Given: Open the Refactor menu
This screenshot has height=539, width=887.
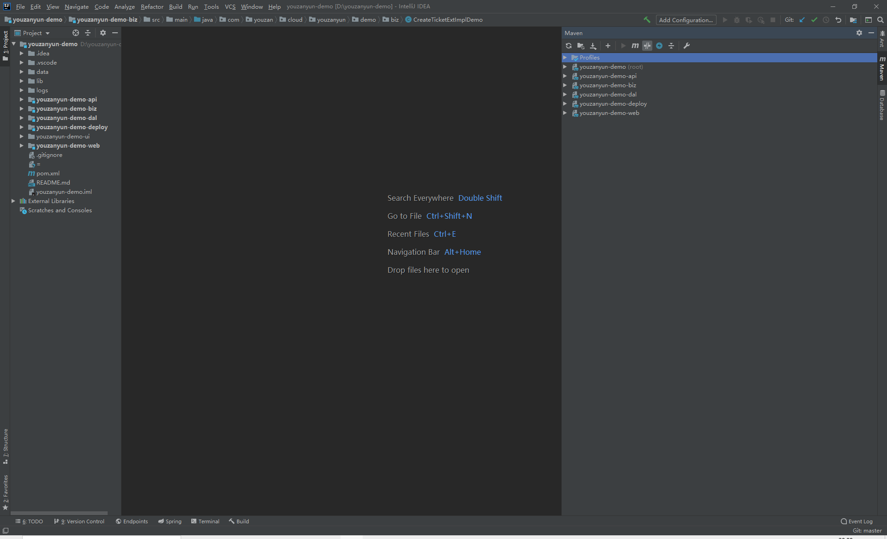Looking at the screenshot, I should [x=152, y=6].
